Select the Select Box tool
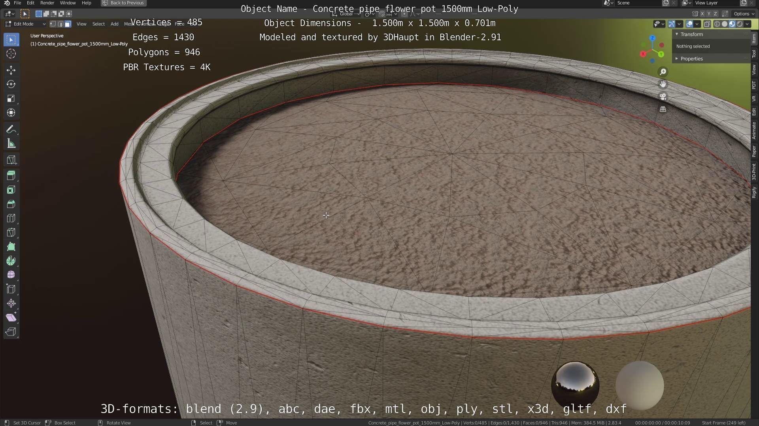The width and height of the screenshot is (759, 426). 11,39
